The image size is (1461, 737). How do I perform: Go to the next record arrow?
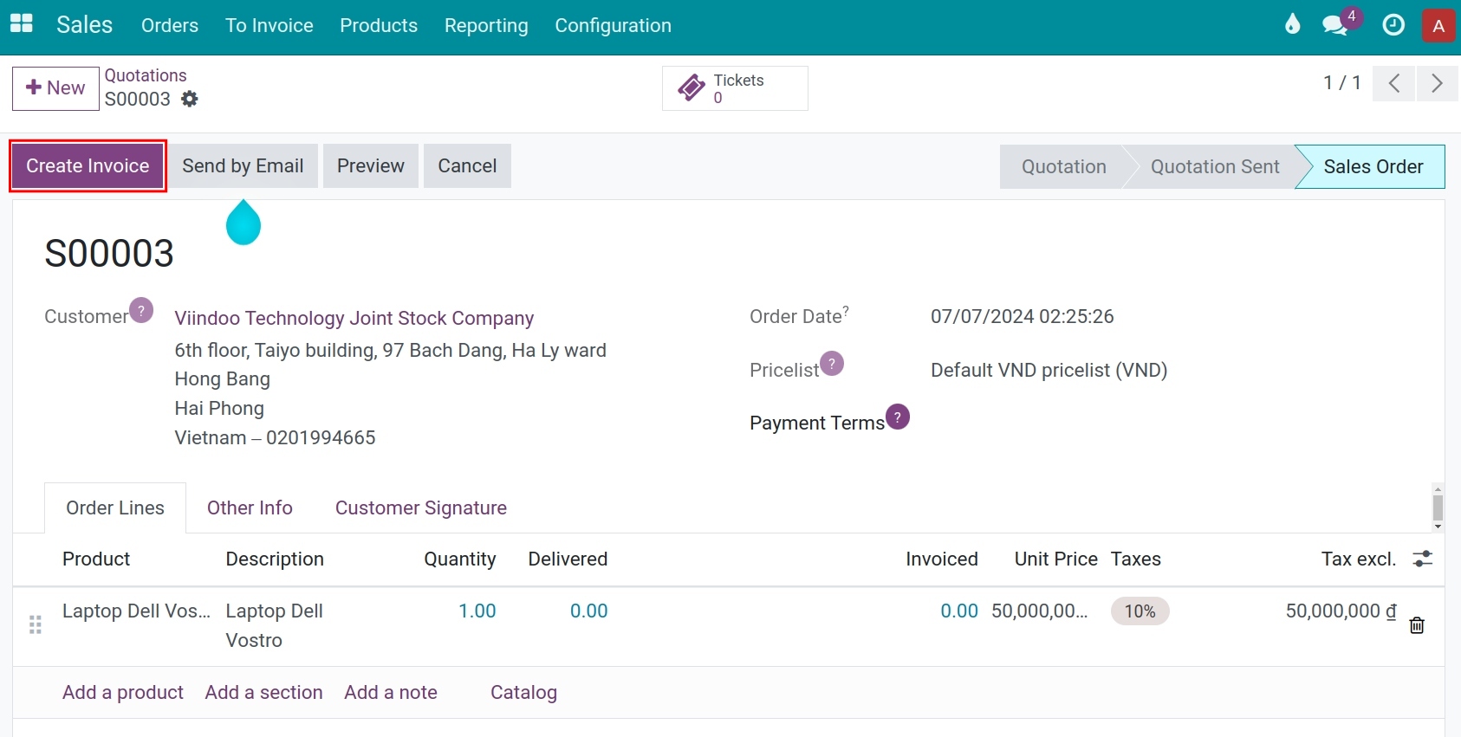(x=1437, y=83)
